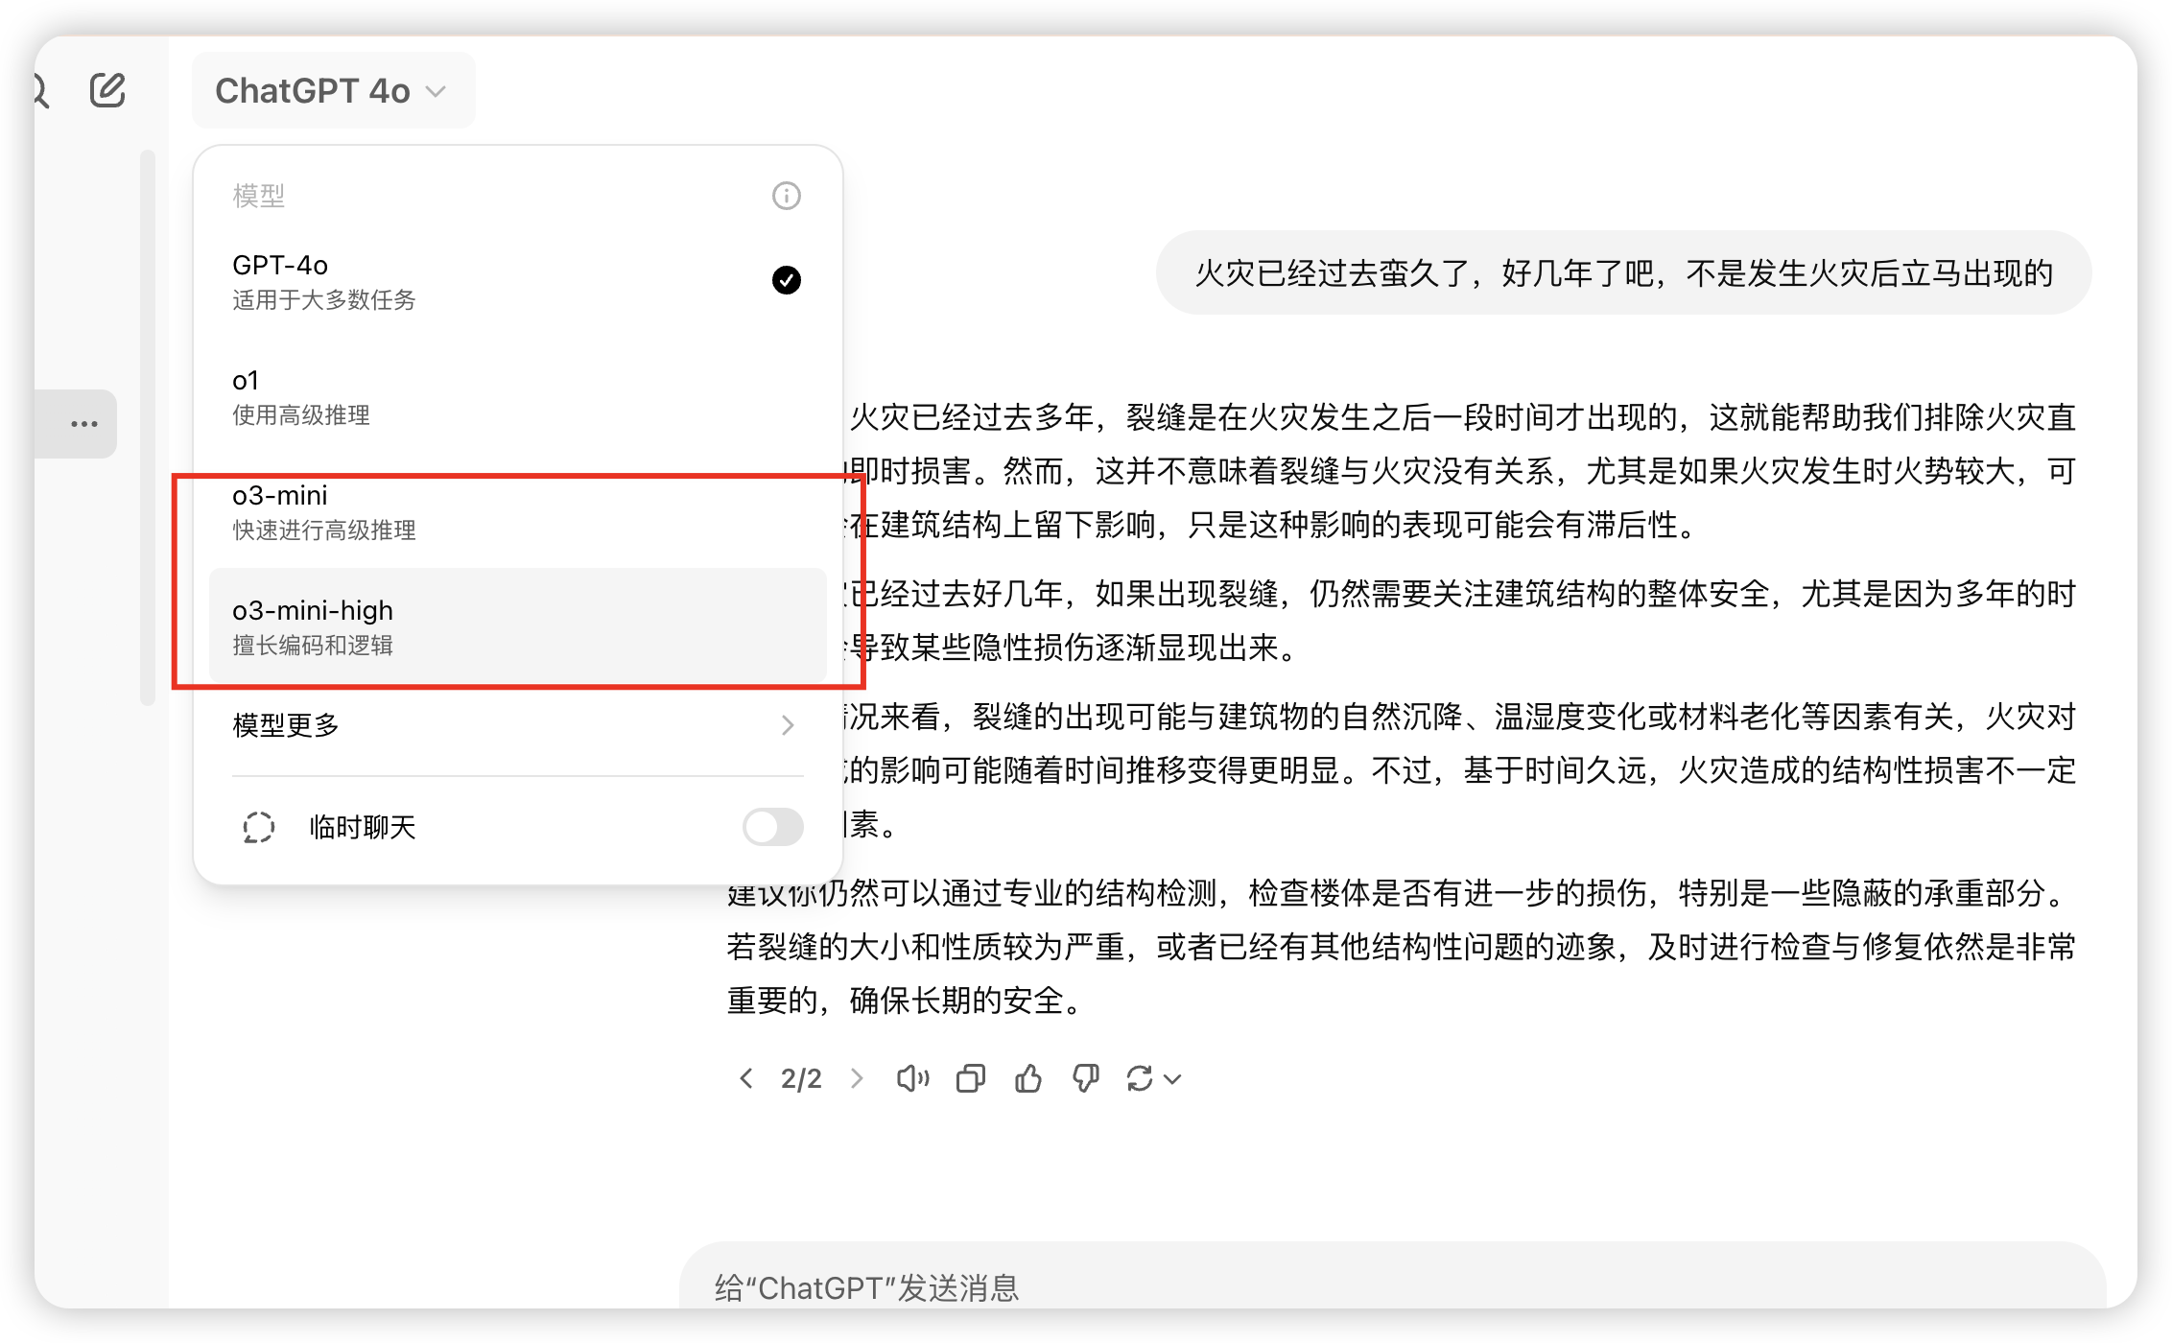The height and width of the screenshot is (1343, 2172).
Task: Give the response a thumbs up
Action: (1028, 1078)
